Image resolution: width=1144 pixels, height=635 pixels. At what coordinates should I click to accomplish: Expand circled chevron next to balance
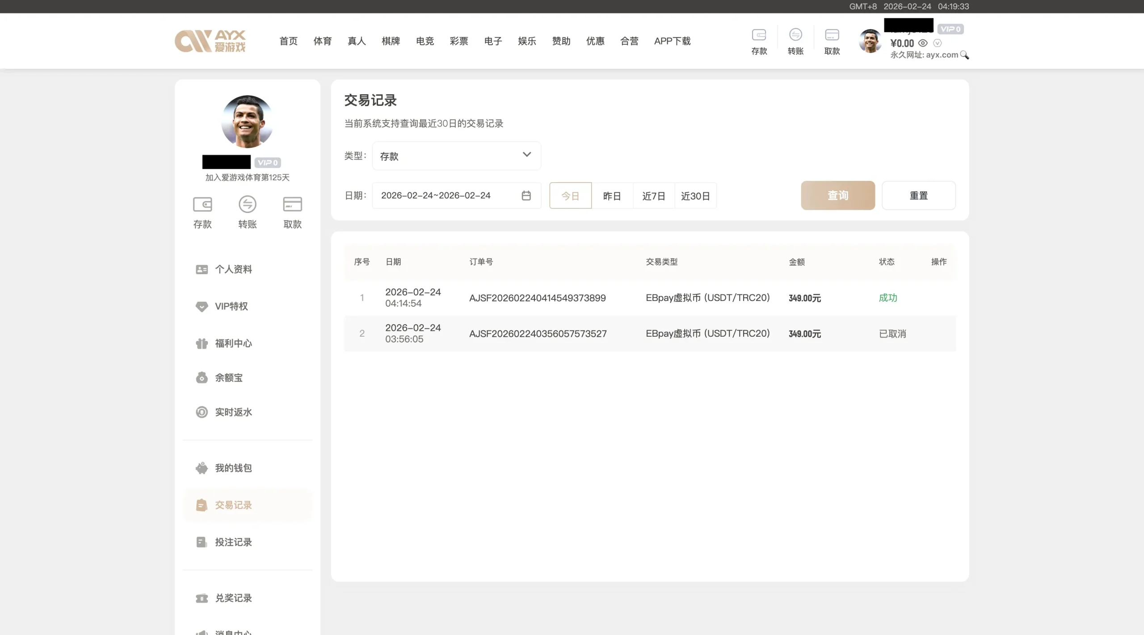point(938,43)
